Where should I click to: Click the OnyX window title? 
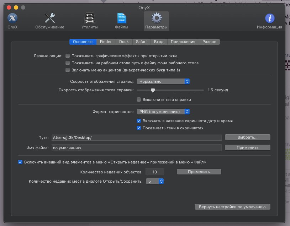(x=144, y=7)
